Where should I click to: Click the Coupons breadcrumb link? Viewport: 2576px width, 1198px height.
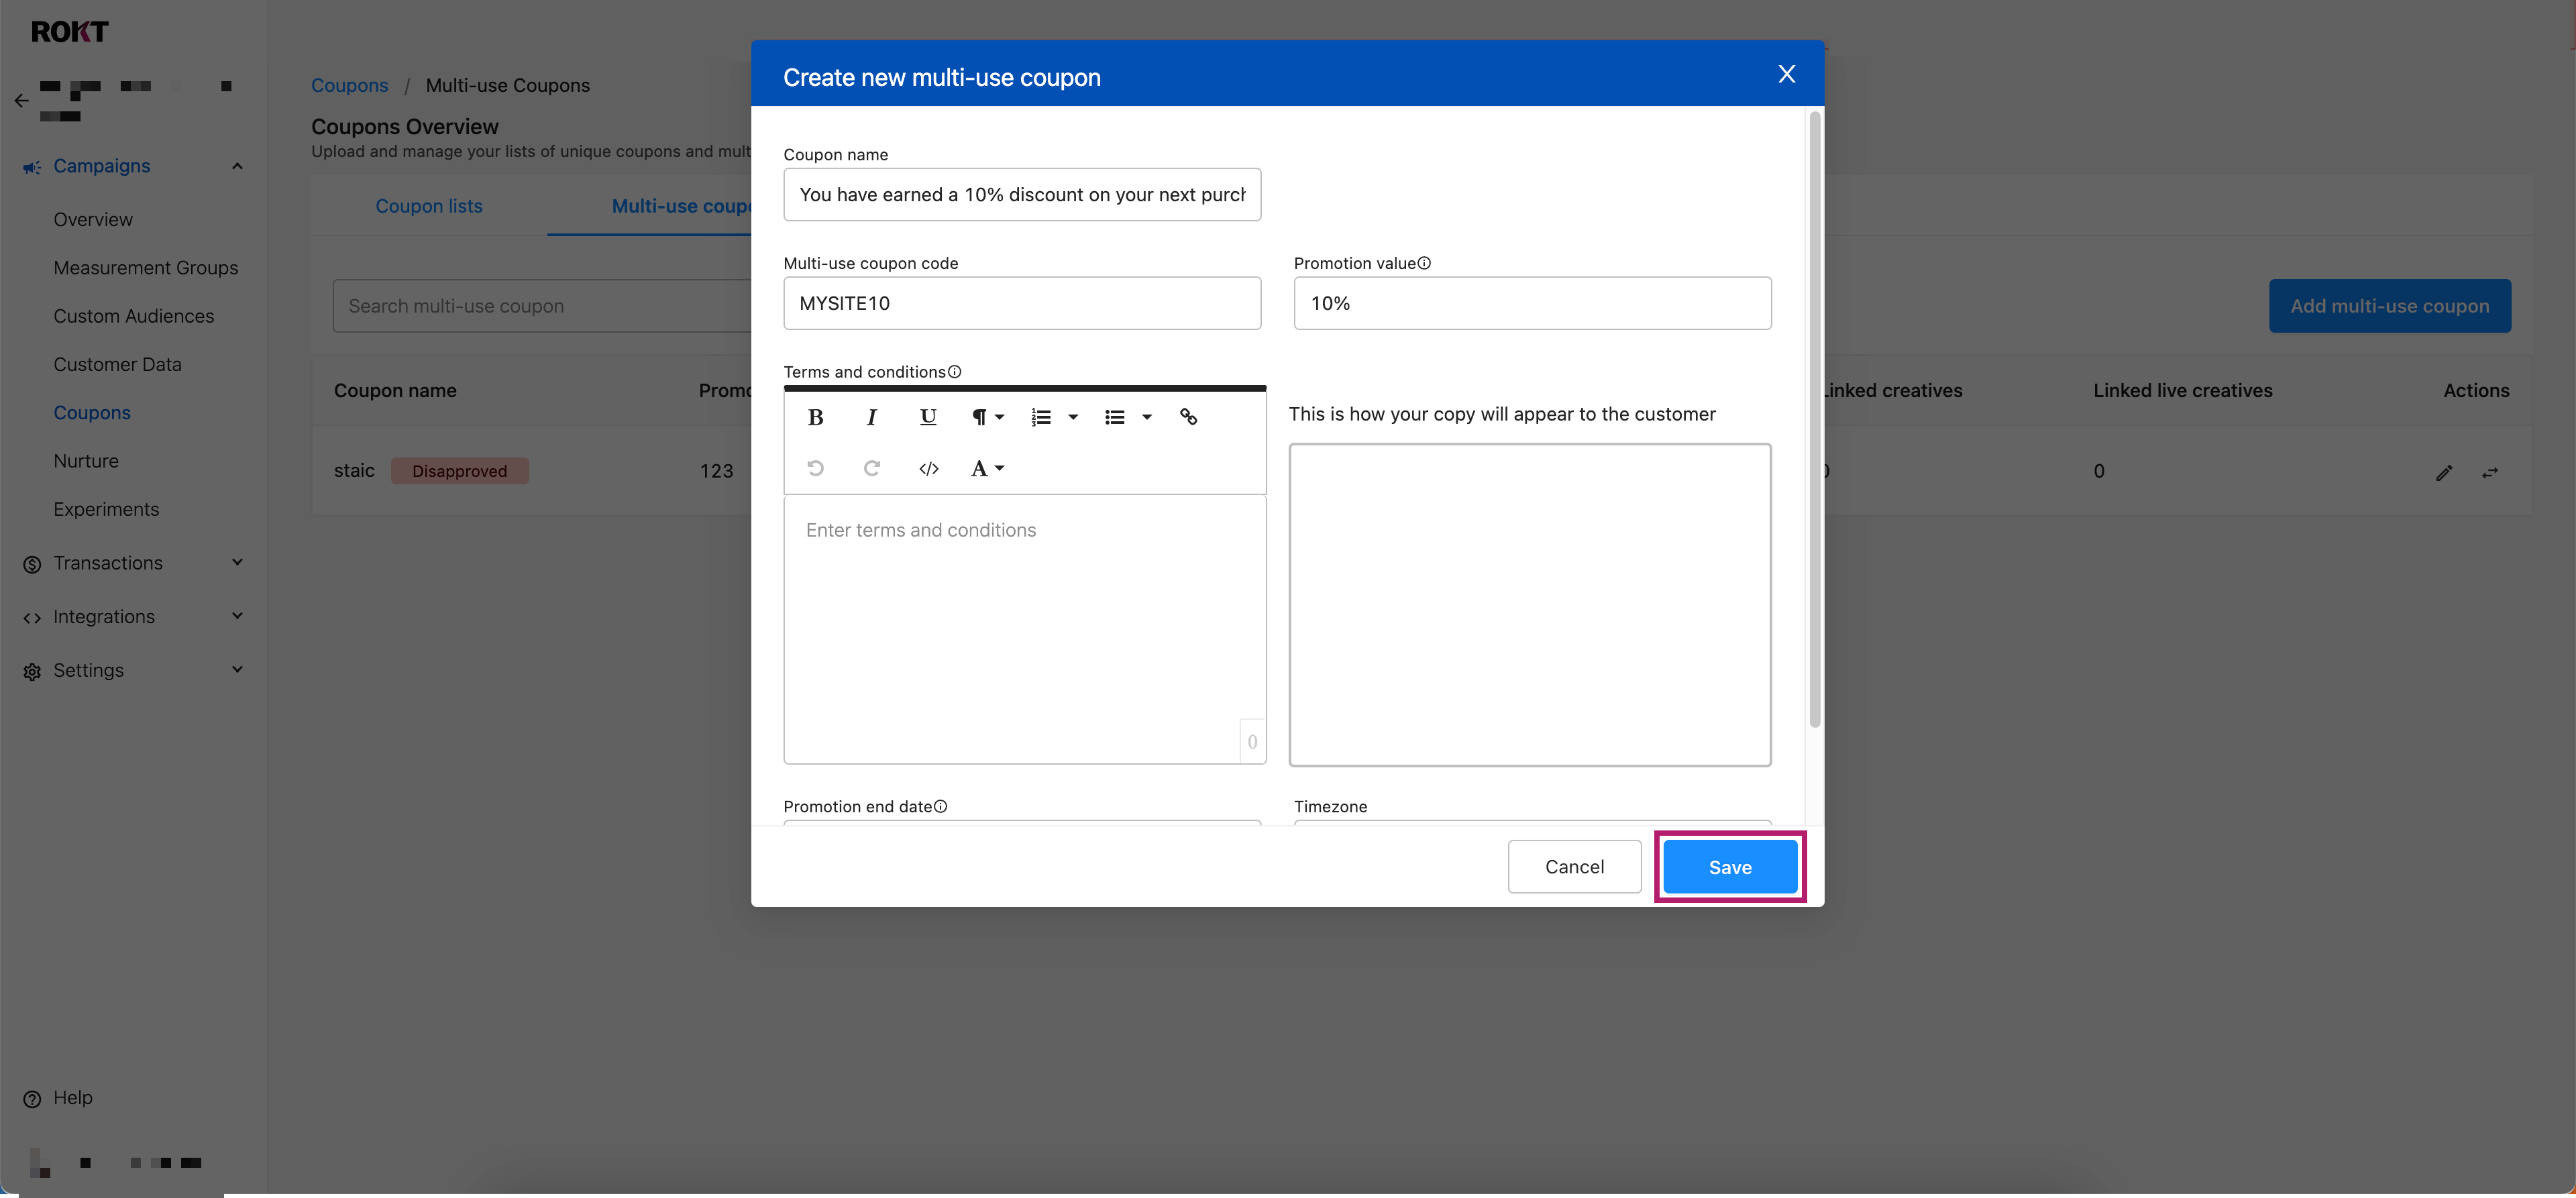coord(349,85)
